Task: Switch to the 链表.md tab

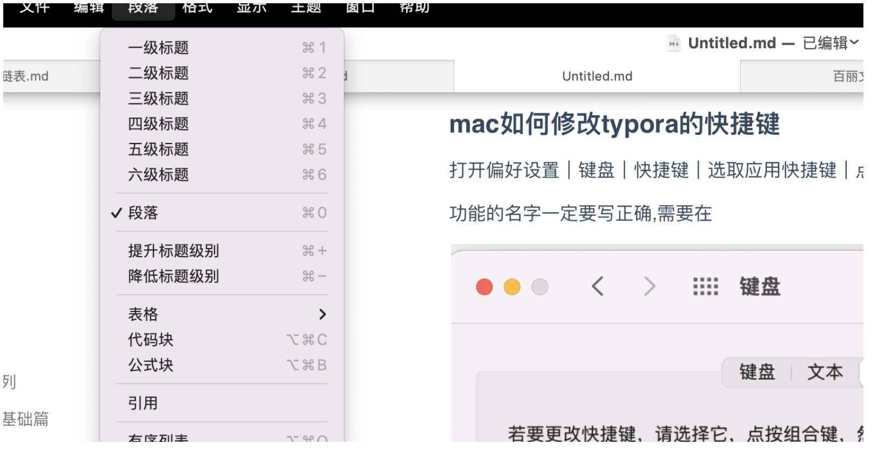Action: [x=51, y=76]
